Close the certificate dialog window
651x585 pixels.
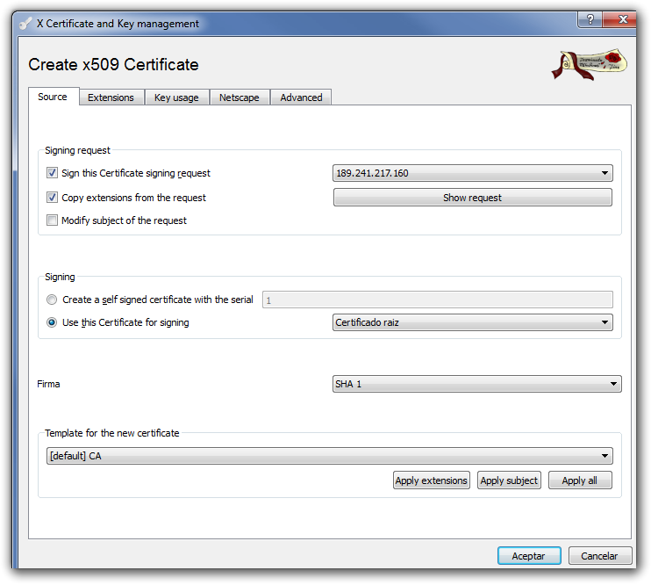tap(622, 19)
